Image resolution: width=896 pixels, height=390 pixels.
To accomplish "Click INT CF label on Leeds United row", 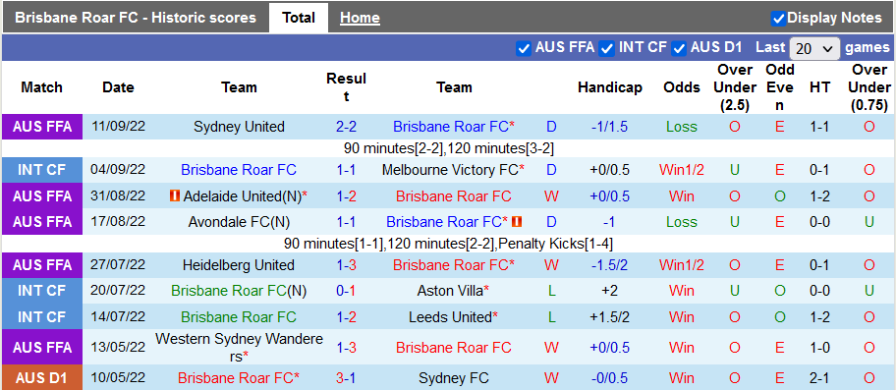I will click(41, 317).
